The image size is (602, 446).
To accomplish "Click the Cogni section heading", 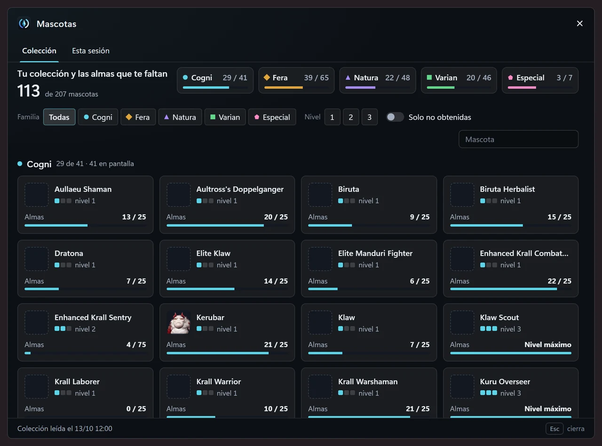I will coord(39,164).
